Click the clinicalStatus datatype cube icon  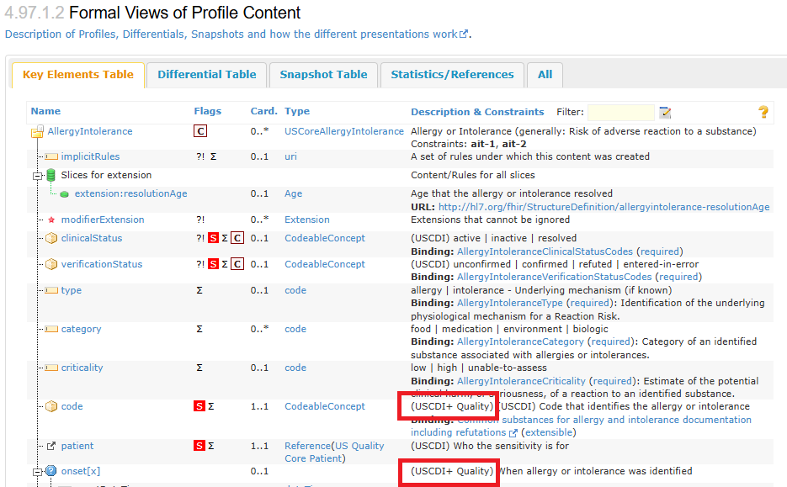point(51,239)
